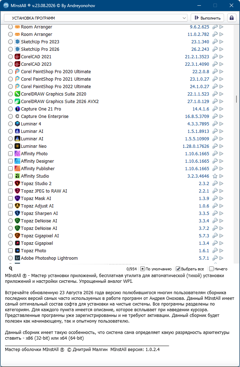The width and height of the screenshot is (240, 367).
Task: Select the Topaz DeNoise AI 3.7.2 radio button
Action: (10, 228)
